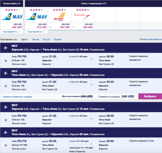Screen dimensions: 162x153
Task: Click MAU logo under connecting flights
Action: point(36,17)
